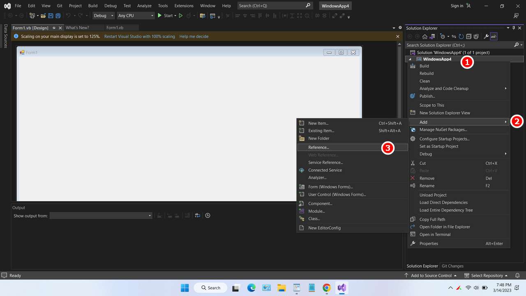Click the Help me decide link
Image resolution: width=526 pixels, height=296 pixels.
pyautogui.click(x=194, y=37)
